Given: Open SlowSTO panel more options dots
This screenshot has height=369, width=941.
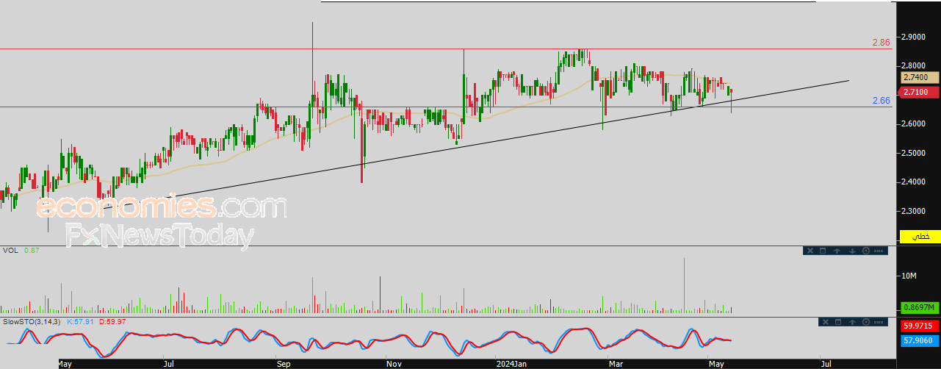Looking at the screenshot, I should [879, 322].
